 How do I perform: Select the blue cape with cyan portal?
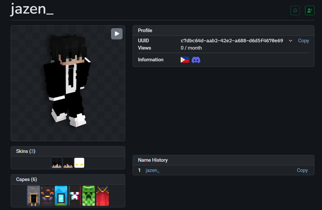pos(61,196)
